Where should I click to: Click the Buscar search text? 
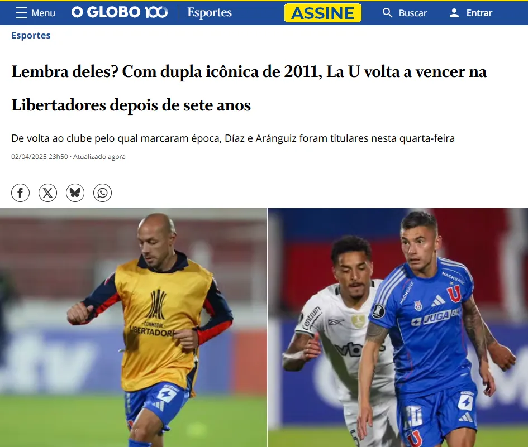point(413,13)
